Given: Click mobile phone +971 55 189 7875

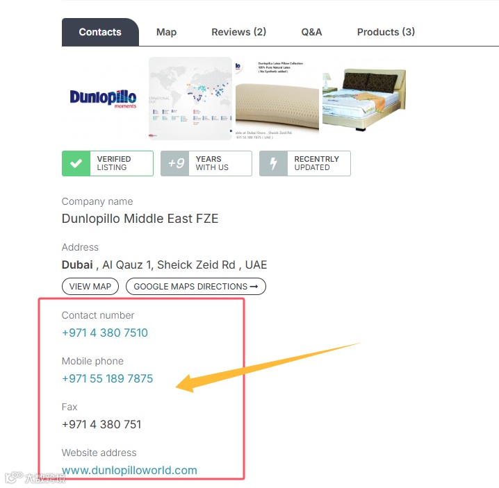Looking at the screenshot, I should (x=107, y=378).
